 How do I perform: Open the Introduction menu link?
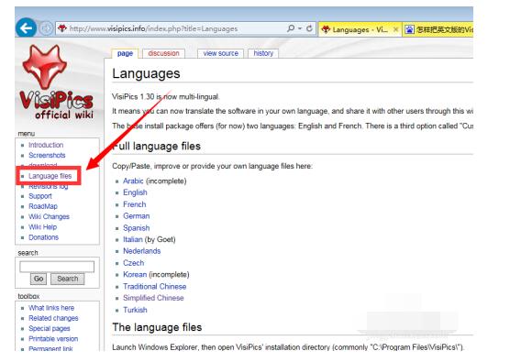[46, 145]
